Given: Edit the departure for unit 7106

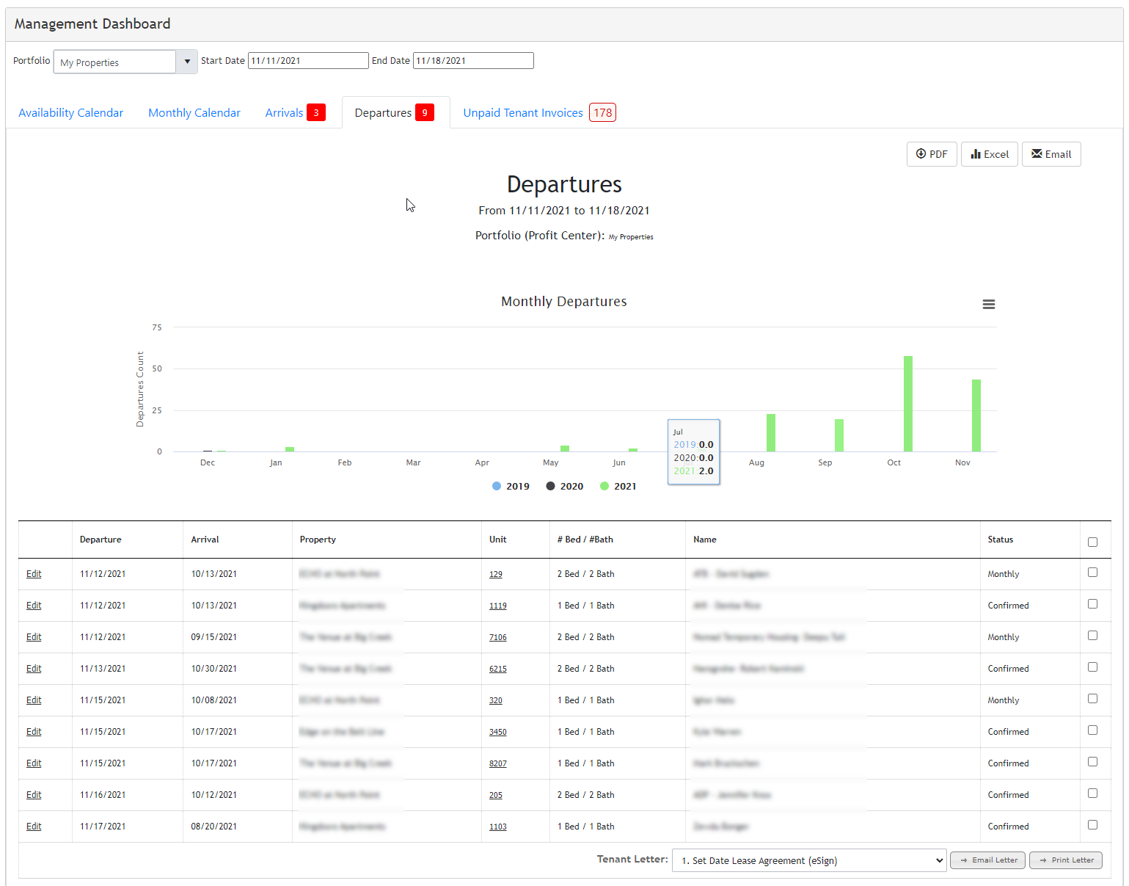Looking at the screenshot, I should pyautogui.click(x=34, y=637).
